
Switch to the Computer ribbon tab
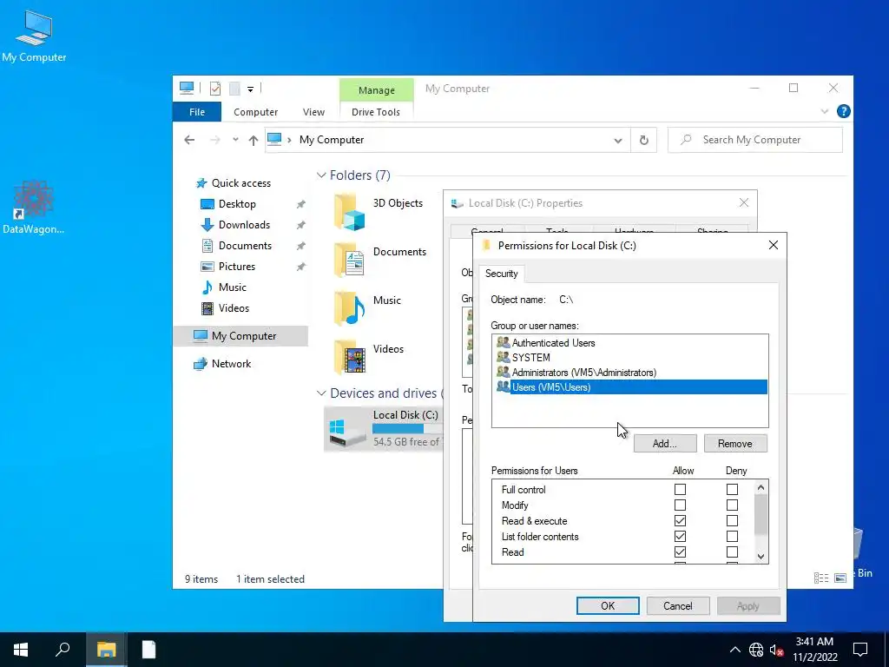click(256, 112)
